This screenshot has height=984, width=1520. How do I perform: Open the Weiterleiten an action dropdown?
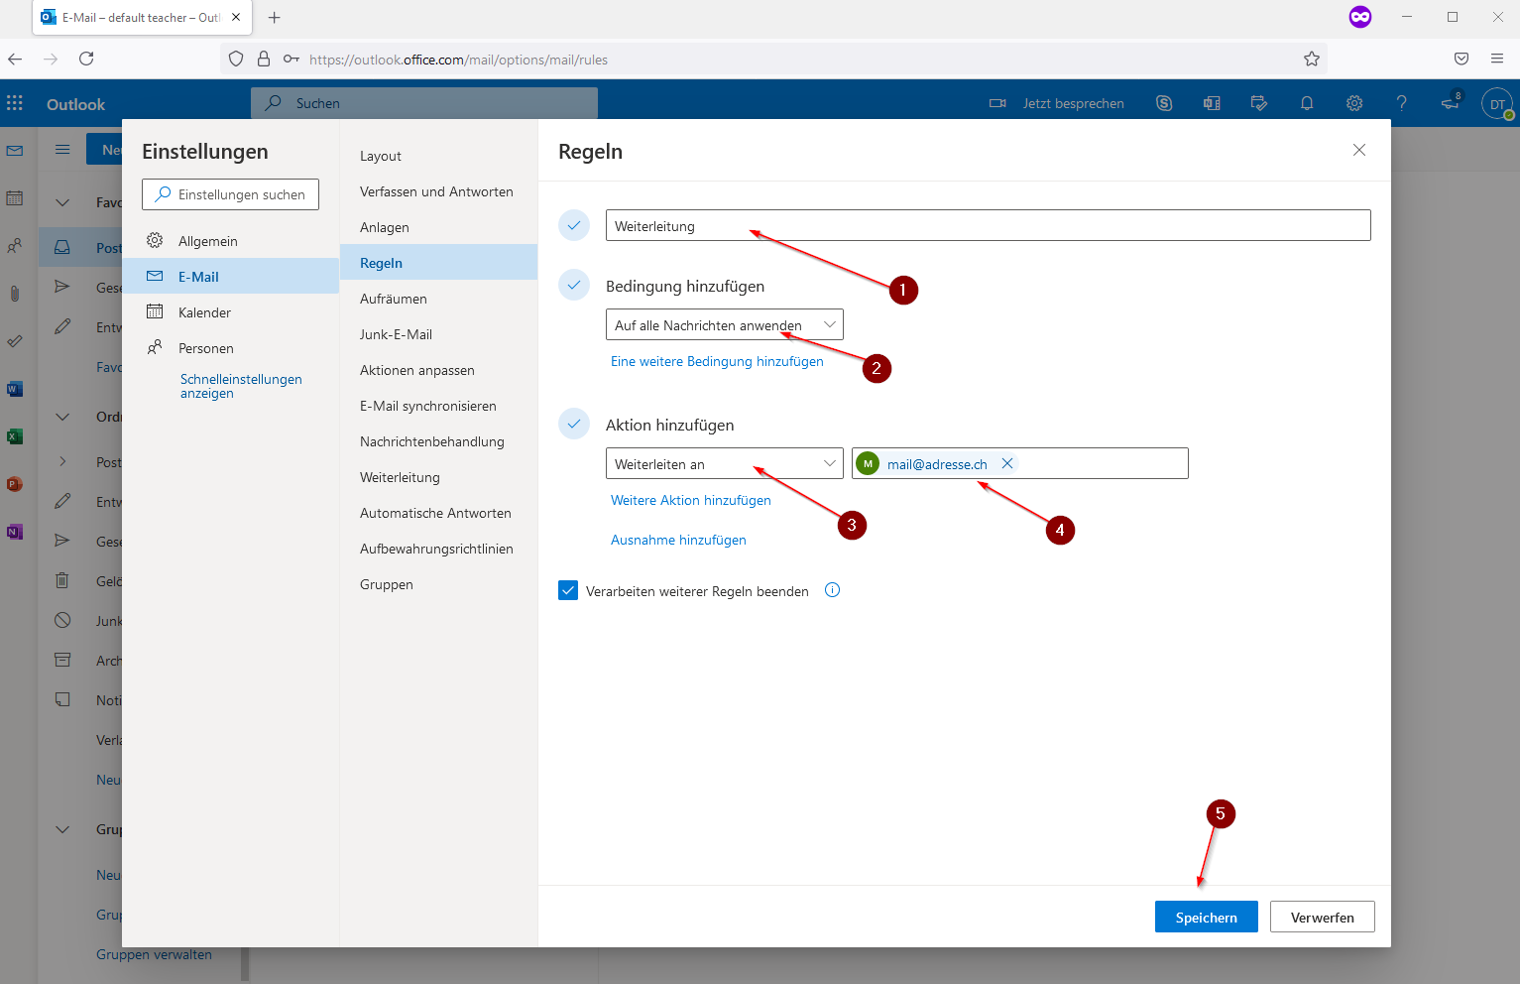coord(724,464)
